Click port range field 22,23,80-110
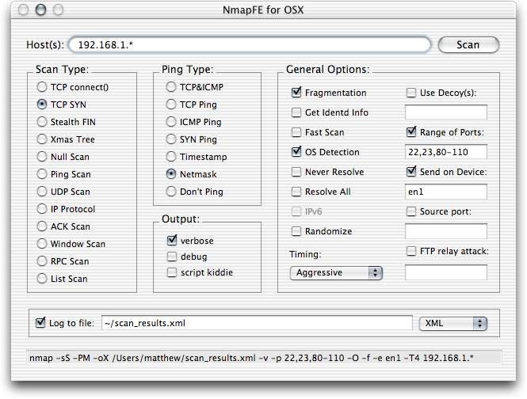 pyautogui.click(x=446, y=152)
